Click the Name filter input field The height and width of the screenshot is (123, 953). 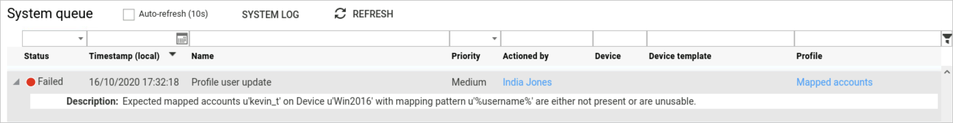[319, 39]
